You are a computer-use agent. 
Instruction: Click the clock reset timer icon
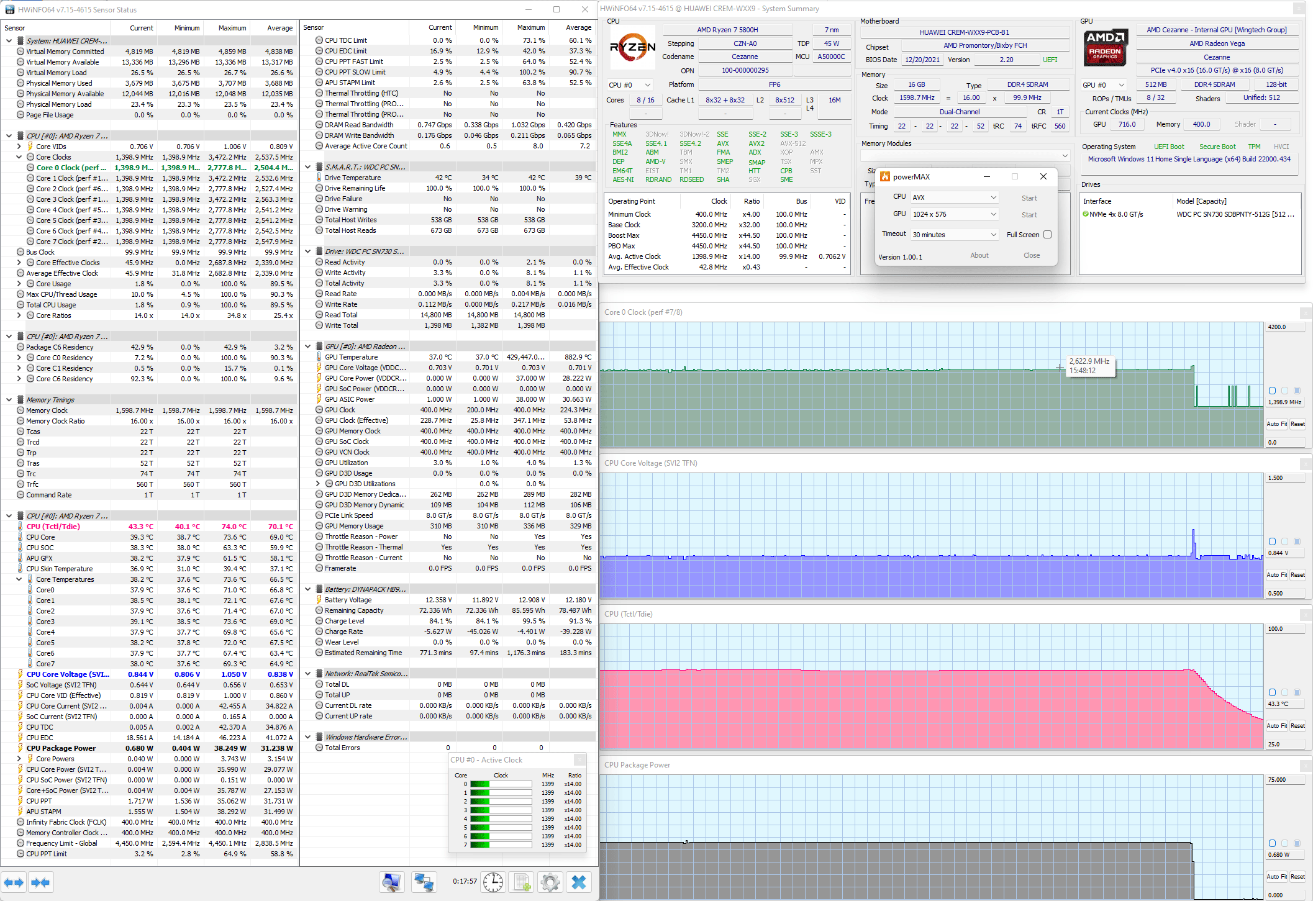(x=493, y=882)
